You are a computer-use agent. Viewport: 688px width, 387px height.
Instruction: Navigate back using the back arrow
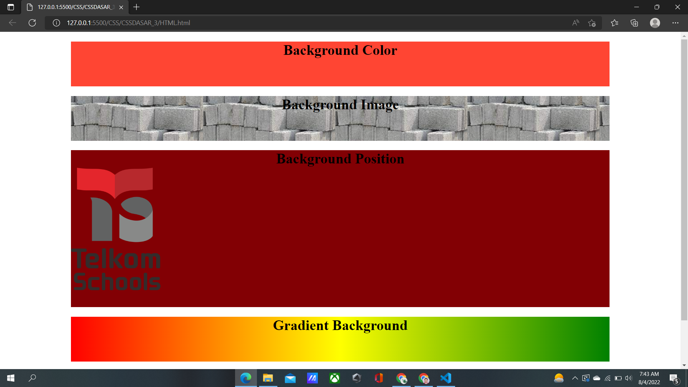13,23
